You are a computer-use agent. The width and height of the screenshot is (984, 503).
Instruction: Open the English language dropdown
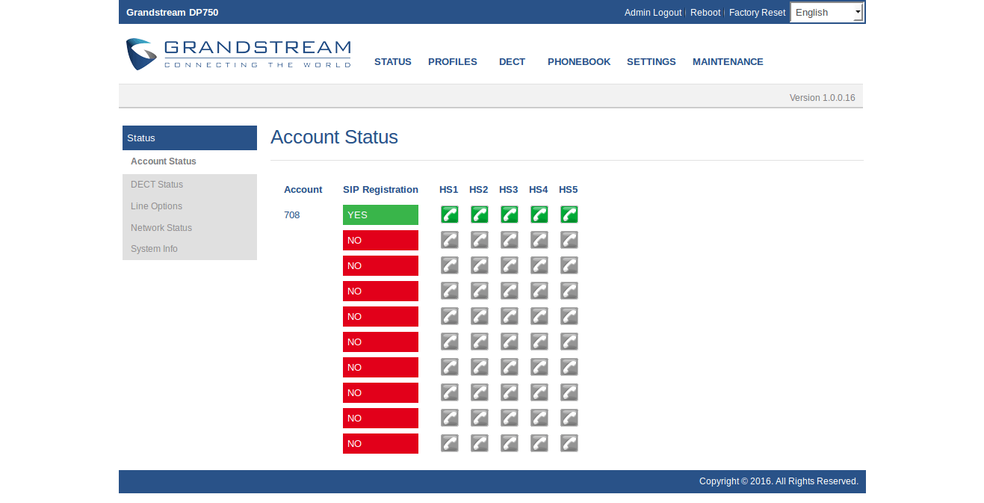tap(826, 13)
